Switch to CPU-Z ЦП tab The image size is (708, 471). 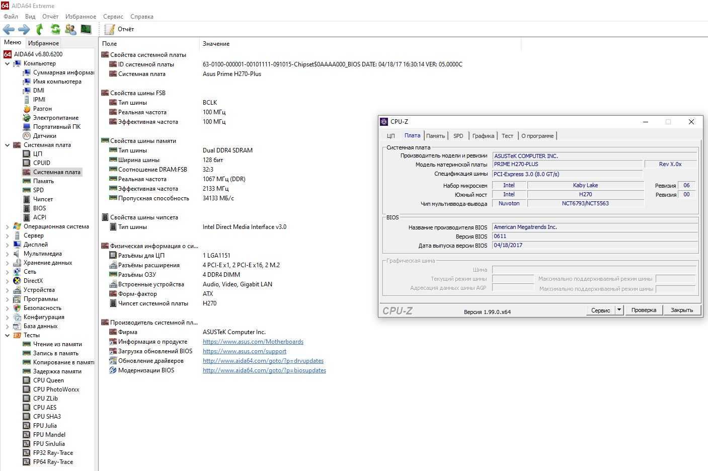point(391,136)
